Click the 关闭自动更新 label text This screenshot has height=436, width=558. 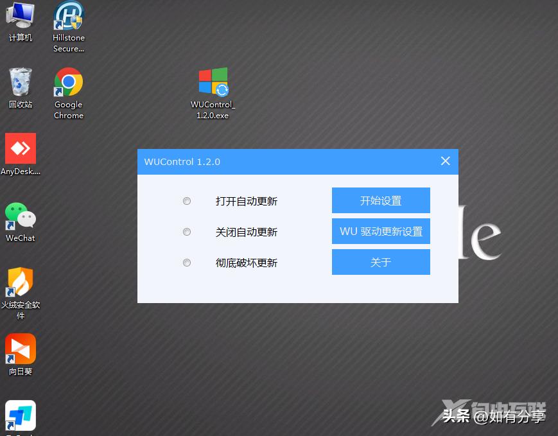(247, 232)
